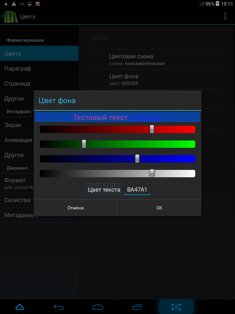Cancel the dialog via 'Отмена'
235x314 pixels.
coord(75,208)
